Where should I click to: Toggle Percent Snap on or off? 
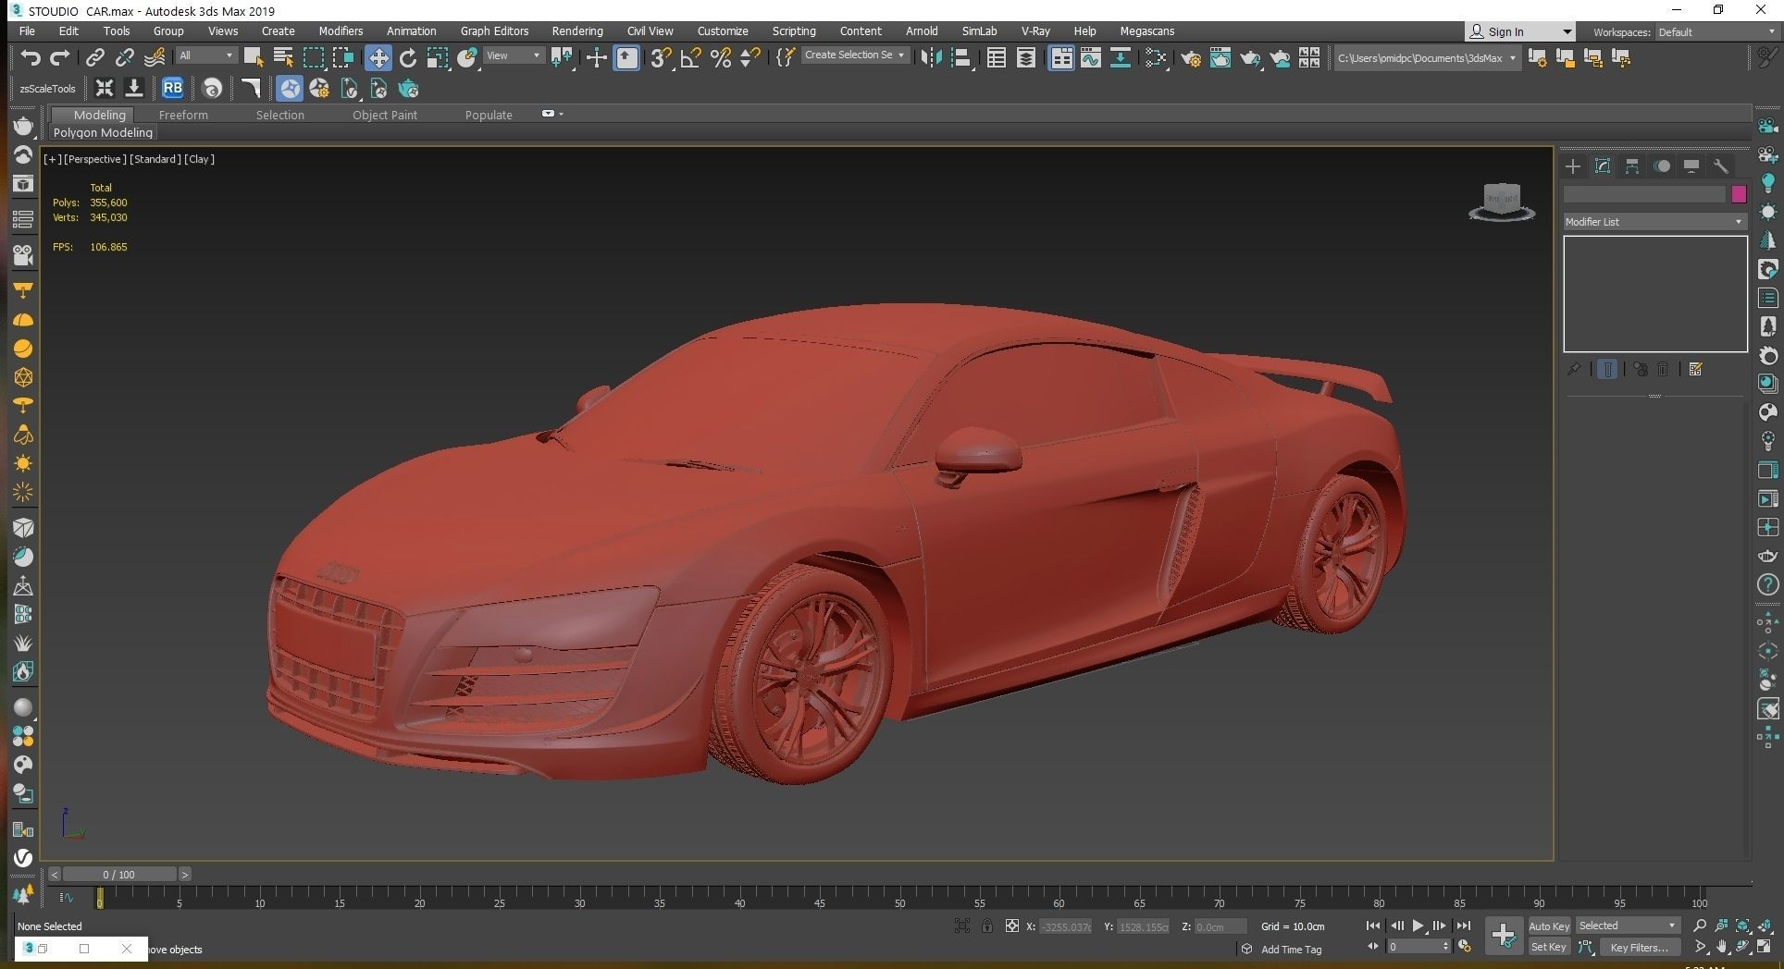[721, 58]
